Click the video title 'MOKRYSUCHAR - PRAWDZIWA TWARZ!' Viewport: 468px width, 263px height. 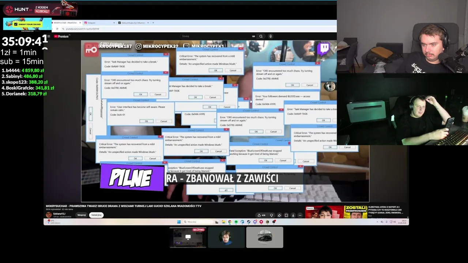124,206
